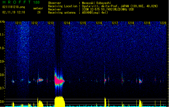Click the 1219 time marker

coord(147,23)
